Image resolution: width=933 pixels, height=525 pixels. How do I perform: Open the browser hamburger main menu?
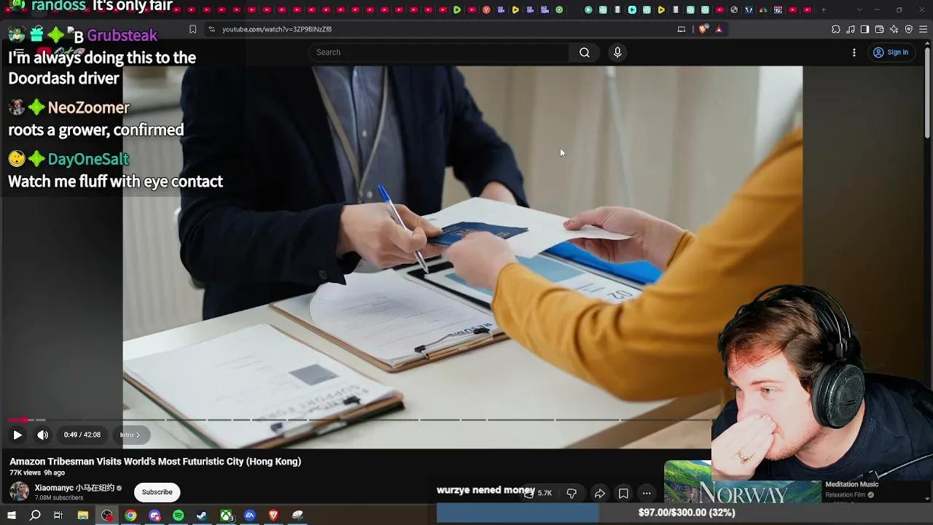(x=924, y=29)
